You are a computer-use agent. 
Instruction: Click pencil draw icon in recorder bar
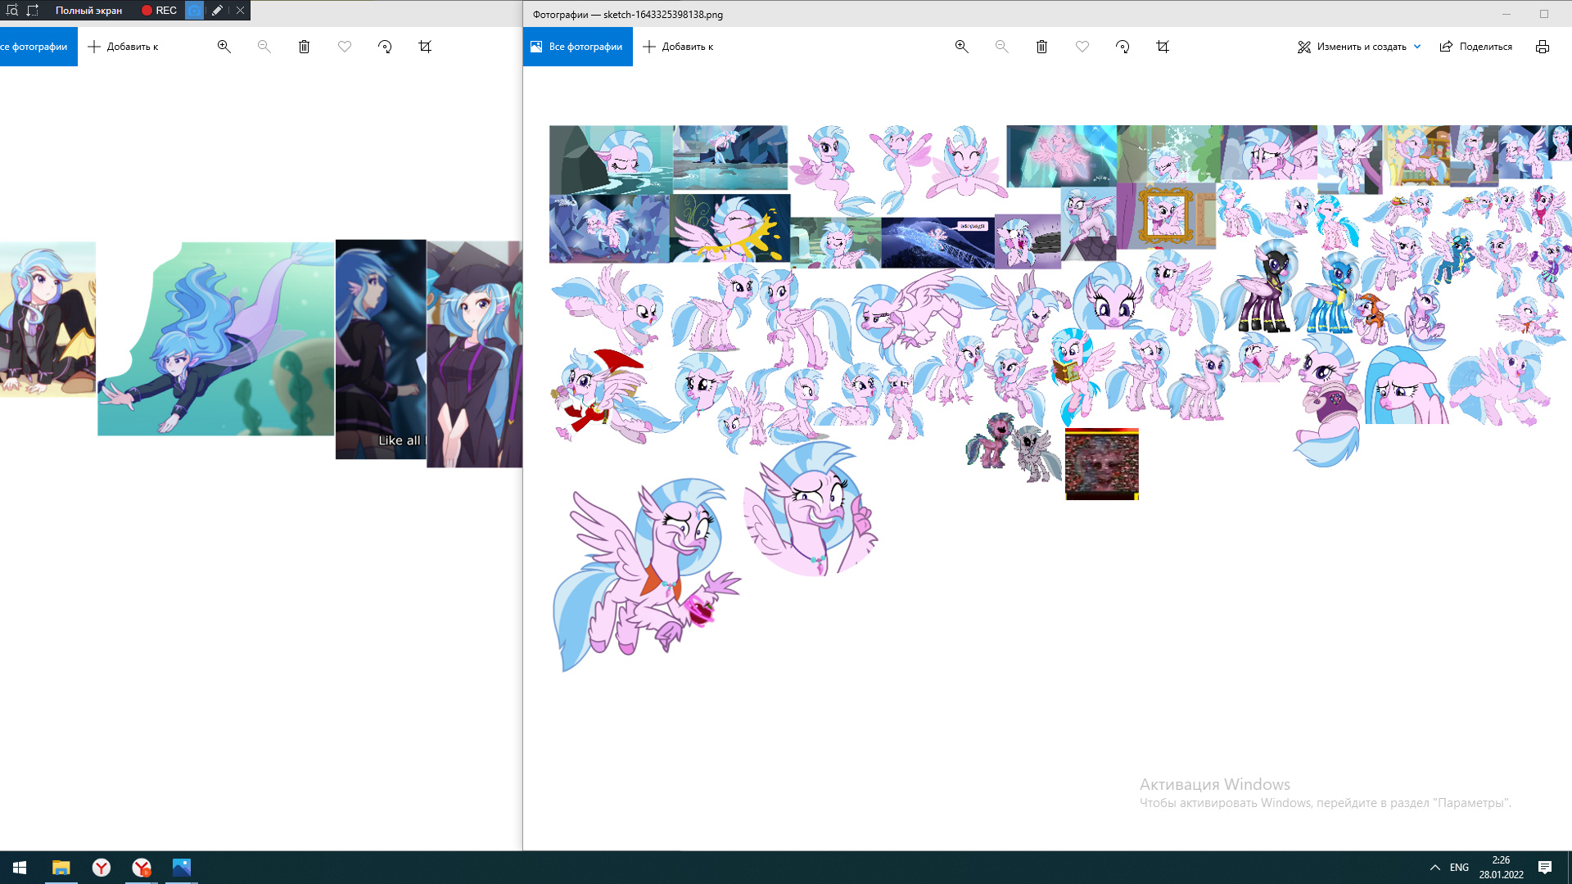tap(217, 11)
